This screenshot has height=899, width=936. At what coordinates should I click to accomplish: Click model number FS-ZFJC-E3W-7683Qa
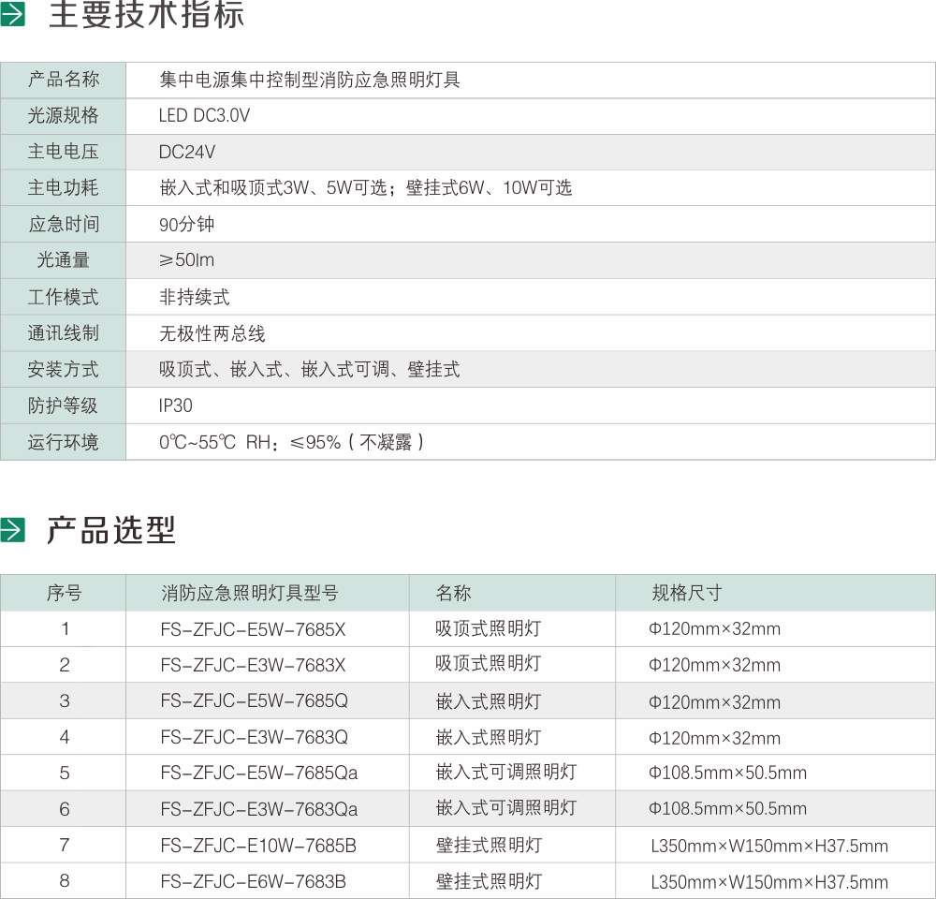[251, 808]
